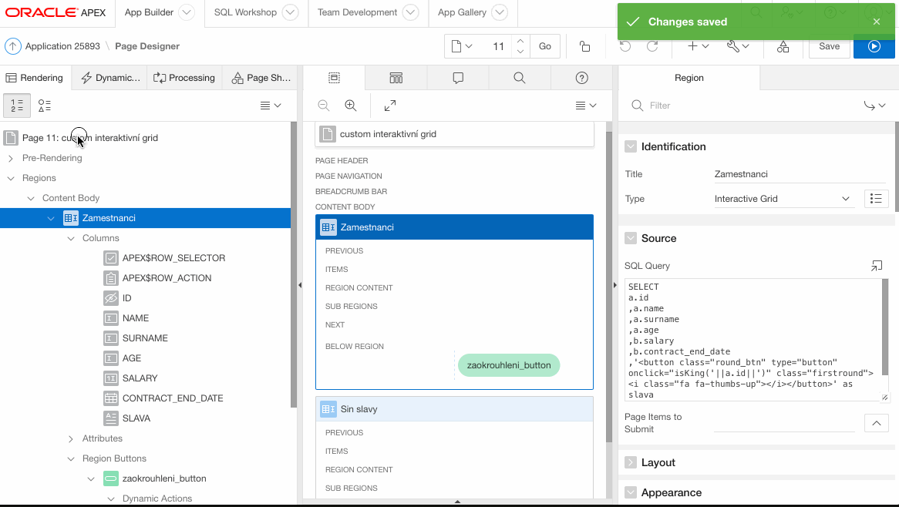The image size is (899, 507).
Task: Zoom in on the layout canvas
Action: coord(351,106)
